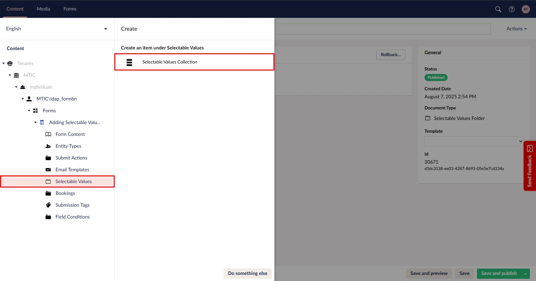
Task: Click the Form Content book icon
Action: pyautogui.click(x=48, y=134)
